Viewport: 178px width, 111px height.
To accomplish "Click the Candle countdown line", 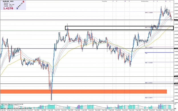I will 8,6.
